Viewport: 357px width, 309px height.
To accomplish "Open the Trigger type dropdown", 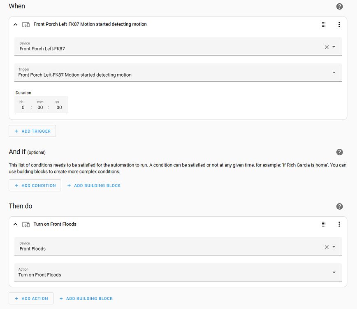I will [x=334, y=73].
